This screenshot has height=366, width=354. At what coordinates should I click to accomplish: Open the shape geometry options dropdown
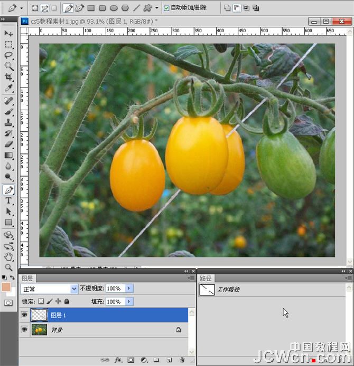click(156, 8)
